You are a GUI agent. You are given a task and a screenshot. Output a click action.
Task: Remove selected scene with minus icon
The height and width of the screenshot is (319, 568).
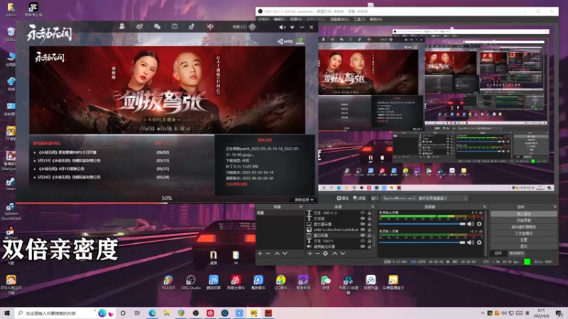click(x=268, y=254)
